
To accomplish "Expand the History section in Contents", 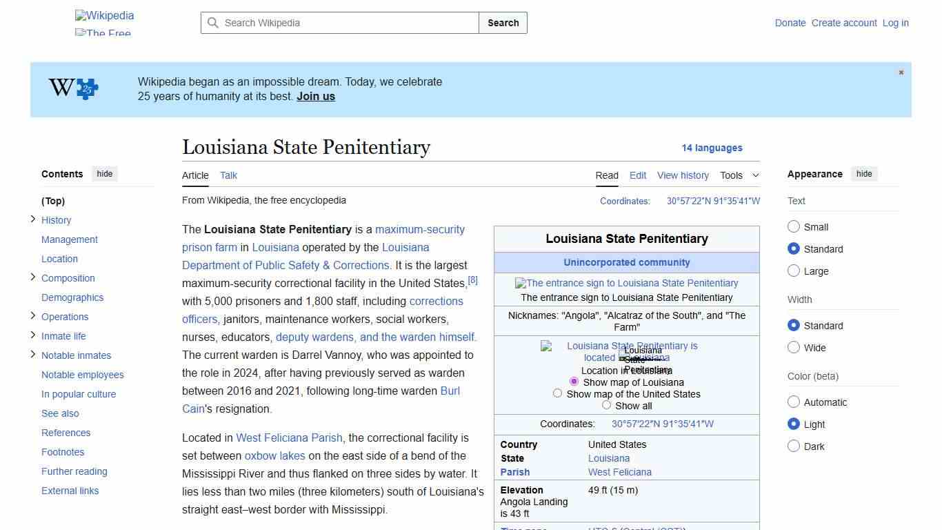I will [33, 219].
